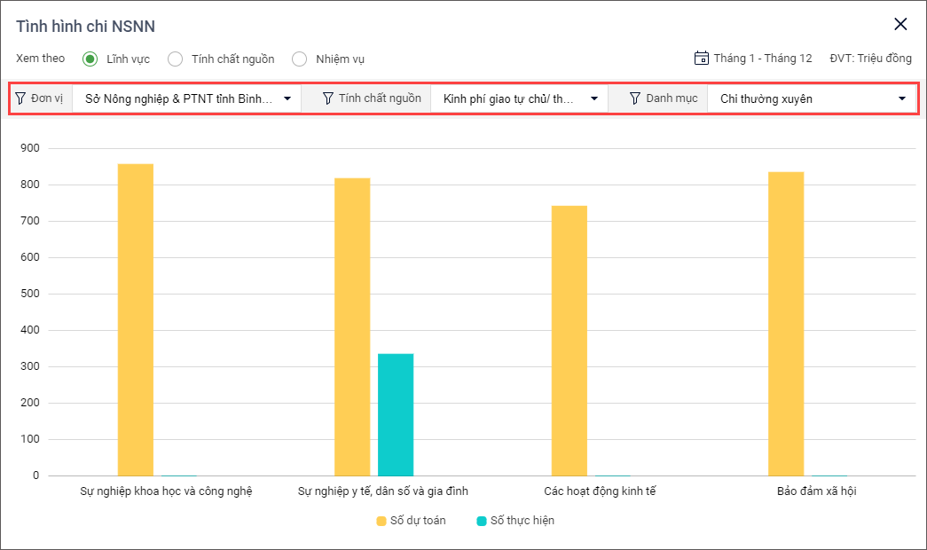Click the filter icon beside Danh mục

coord(634,98)
